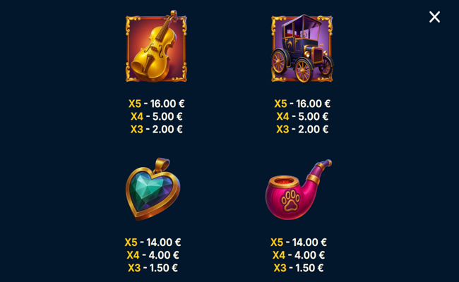Click pipe X4 payout 4.00 €
This screenshot has height=282, width=459.
point(299,255)
